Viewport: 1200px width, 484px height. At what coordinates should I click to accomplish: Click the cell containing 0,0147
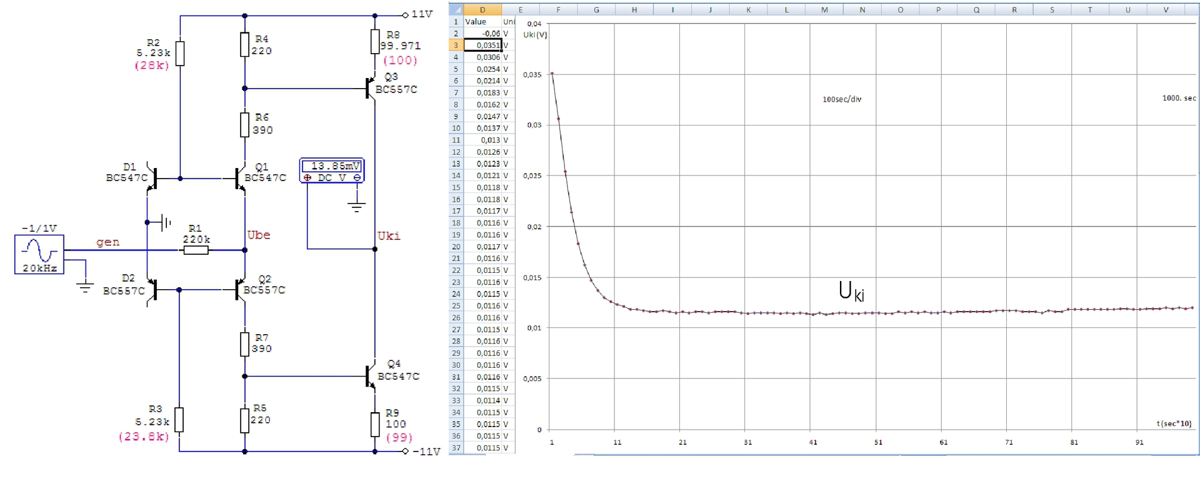482,116
